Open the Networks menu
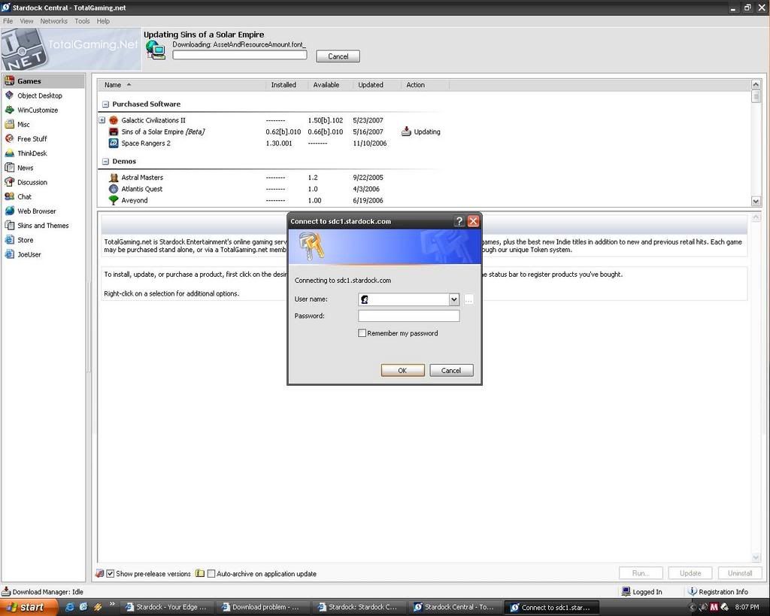This screenshot has height=616, width=770. [x=53, y=21]
